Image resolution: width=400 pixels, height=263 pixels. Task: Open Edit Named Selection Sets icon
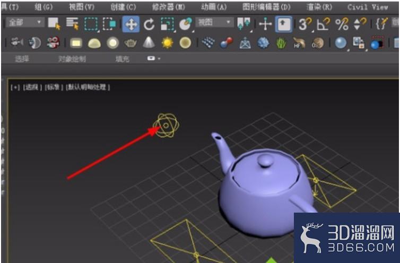pos(381,24)
